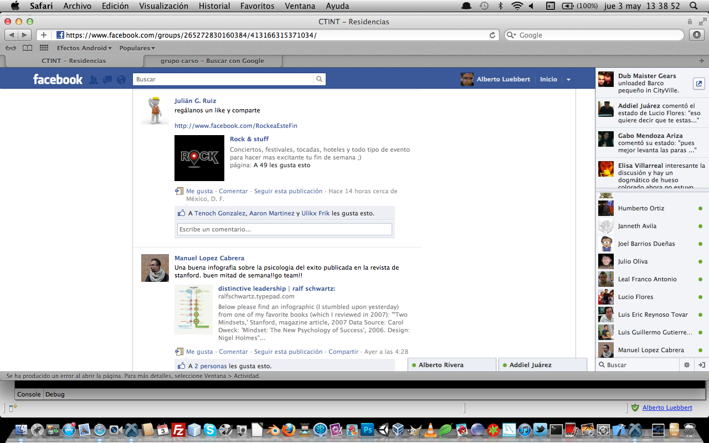Click Compartir on Manuel's post
The width and height of the screenshot is (709, 443).
pos(343,352)
